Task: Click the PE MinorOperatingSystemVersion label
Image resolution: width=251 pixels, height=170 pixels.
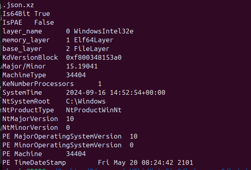Action: (x=62, y=145)
